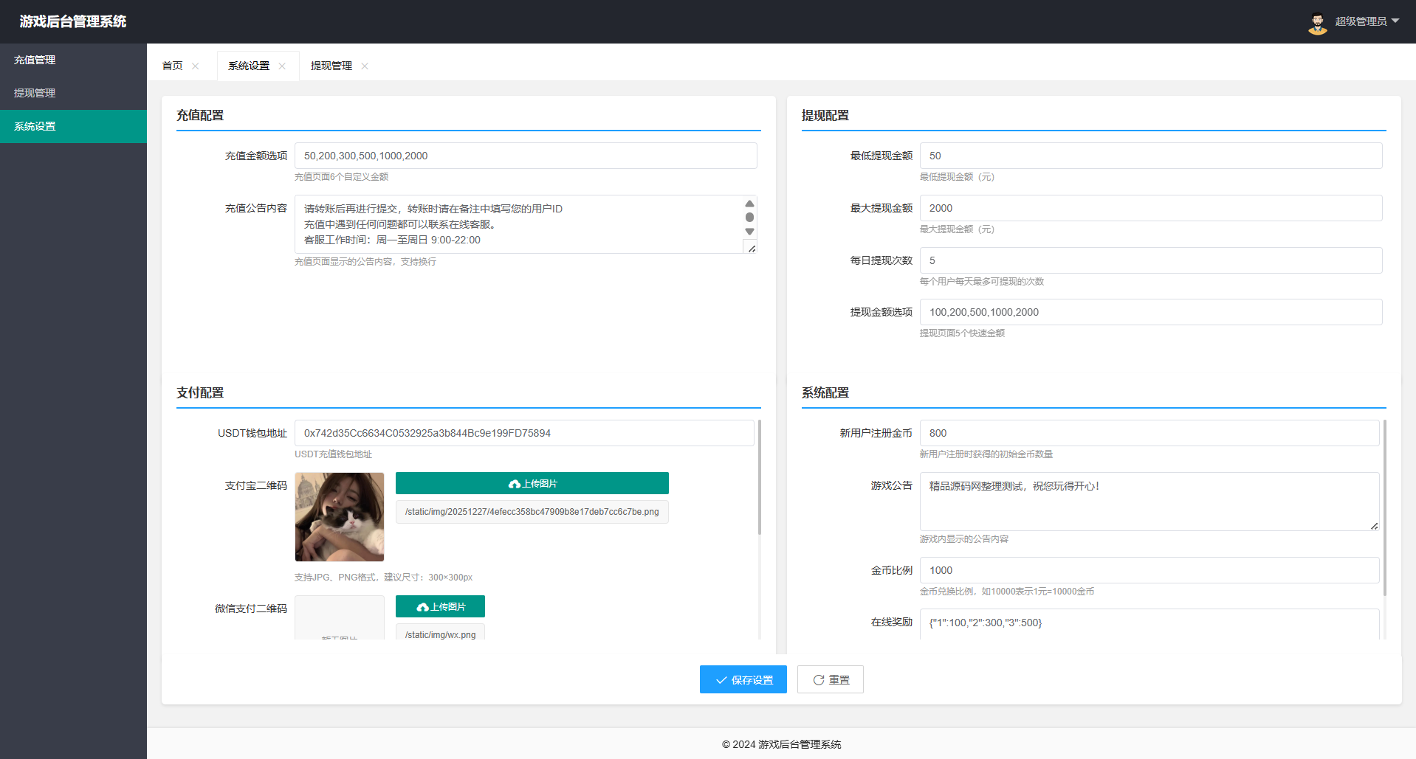Screen dimensions: 1416x759
Task: Close the 系统设置 tab
Action: click(x=282, y=66)
